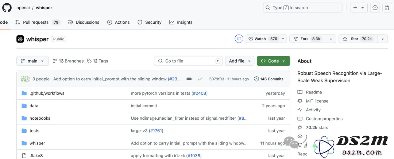Click the circular bookmark icon near Watch

(x=239, y=39)
